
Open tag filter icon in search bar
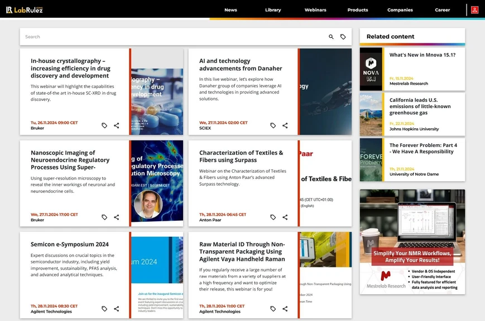[343, 37]
